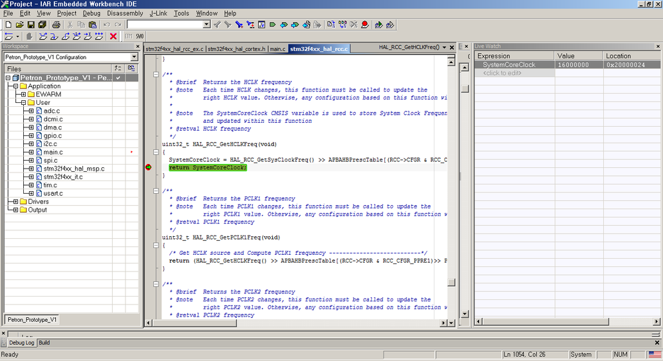Print using the printer icon
This screenshot has width=663, height=361.
pyautogui.click(x=56, y=25)
